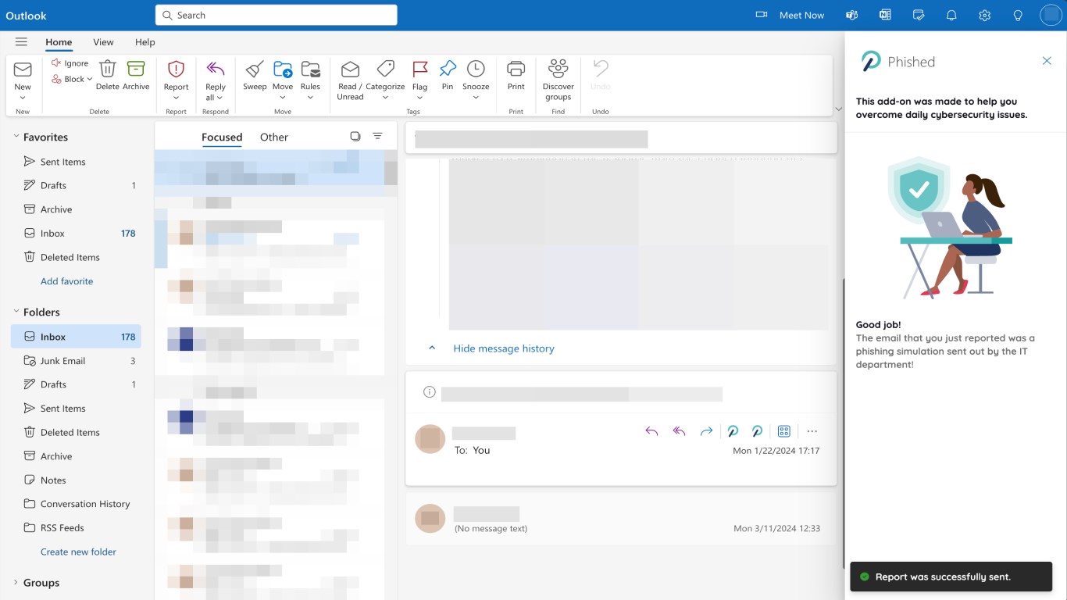Open the dropdown arrow under New

click(23, 98)
